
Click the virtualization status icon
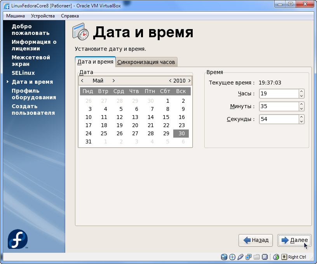265,257
